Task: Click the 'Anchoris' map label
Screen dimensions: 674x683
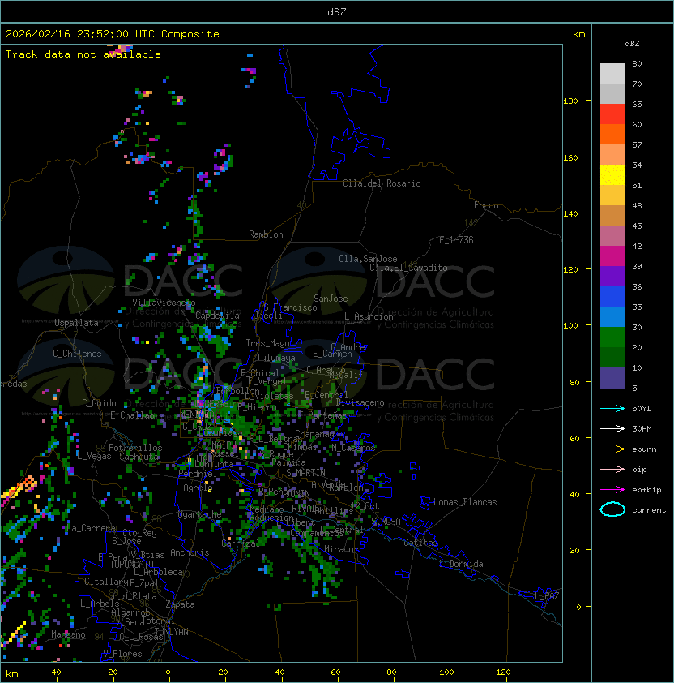Action: point(190,552)
